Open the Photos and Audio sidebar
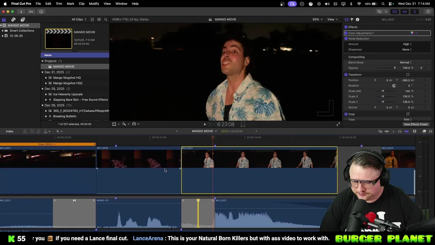 (13, 19)
